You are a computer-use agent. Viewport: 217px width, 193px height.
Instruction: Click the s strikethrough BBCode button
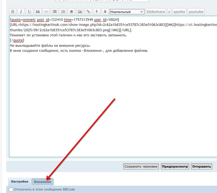[x=169, y=12]
